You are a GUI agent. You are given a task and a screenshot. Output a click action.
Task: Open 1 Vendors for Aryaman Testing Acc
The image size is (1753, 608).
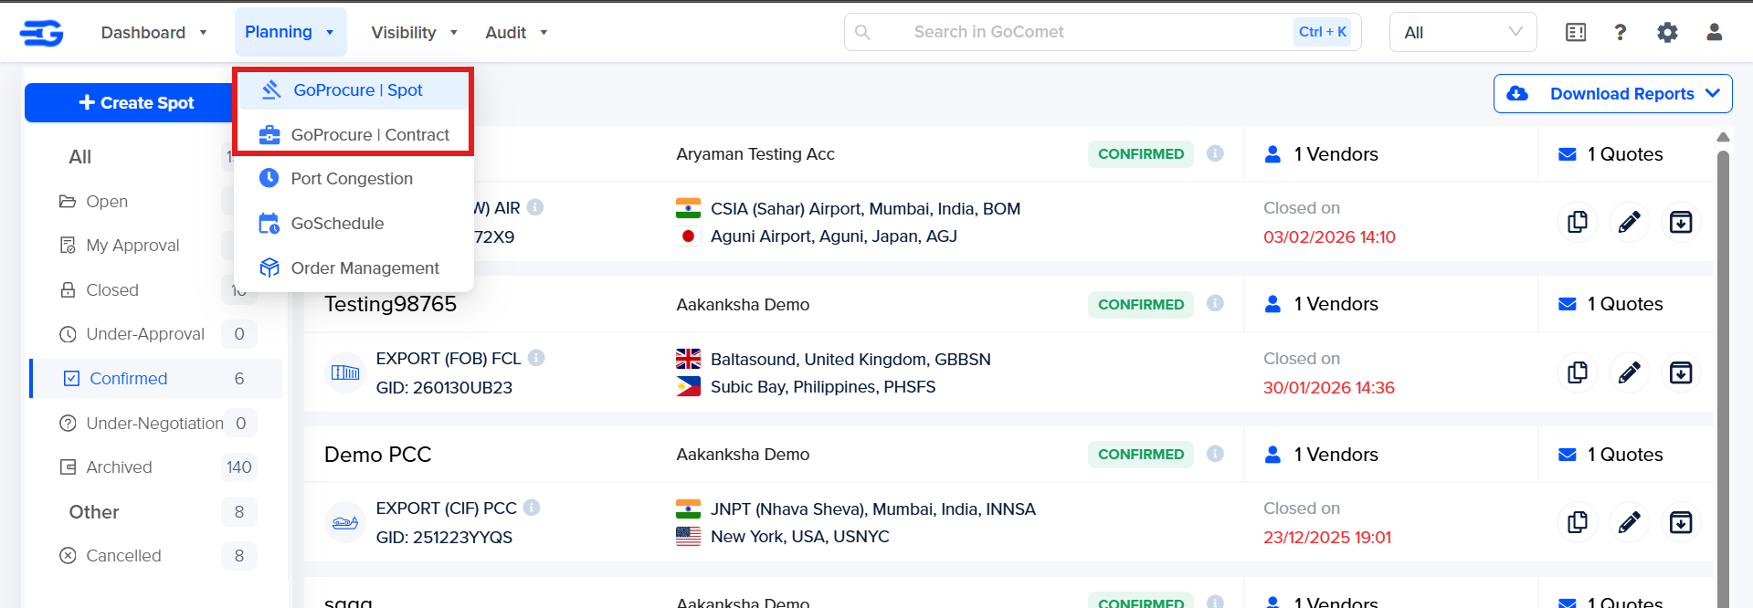point(1321,153)
